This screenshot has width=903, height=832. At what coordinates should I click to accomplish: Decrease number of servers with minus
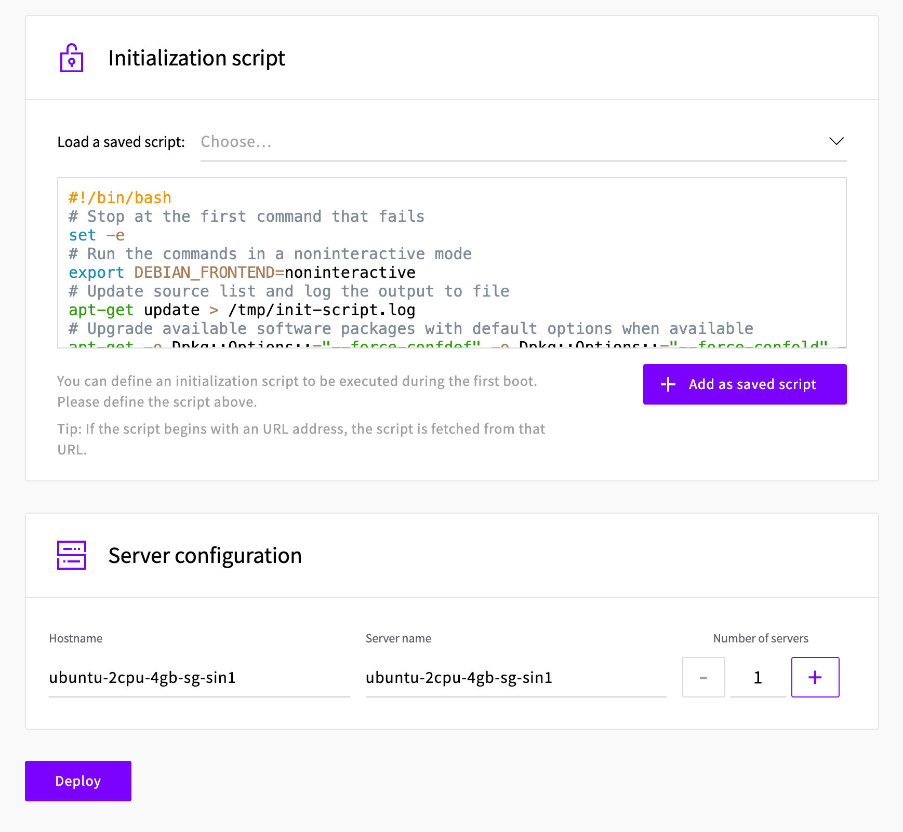pyautogui.click(x=703, y=677)
